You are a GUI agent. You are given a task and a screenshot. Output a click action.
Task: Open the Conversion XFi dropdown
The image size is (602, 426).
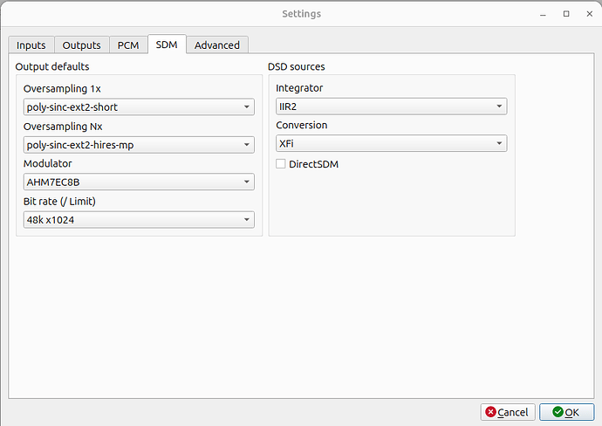click(391, 143)
